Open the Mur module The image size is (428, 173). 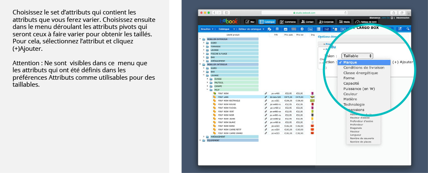click(250, 21)
